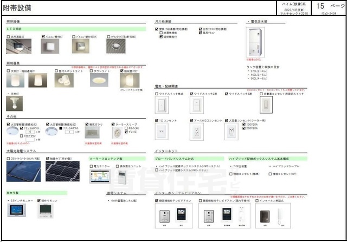
Task: Click the ソーラーフロンティア製 green header
Action: click(117, 159)
